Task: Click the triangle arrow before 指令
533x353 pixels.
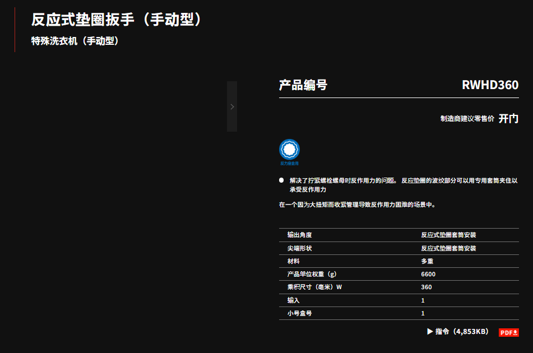Action: [x=430, y=332]
